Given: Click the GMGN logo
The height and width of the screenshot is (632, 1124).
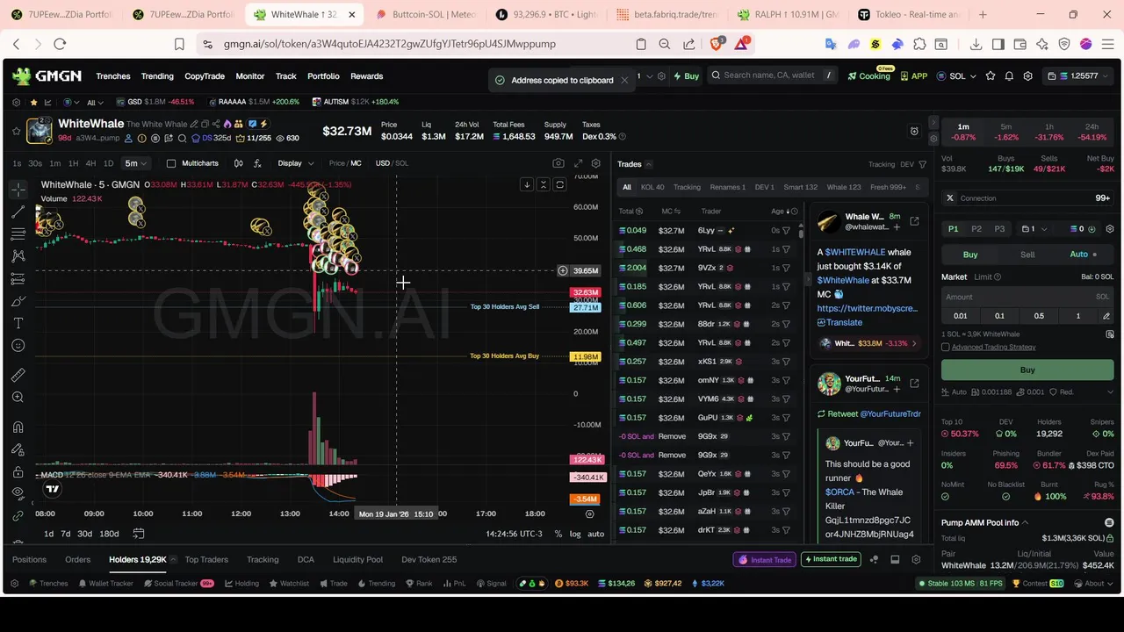Looking at the screenshot, I should [x=47, y=76].
